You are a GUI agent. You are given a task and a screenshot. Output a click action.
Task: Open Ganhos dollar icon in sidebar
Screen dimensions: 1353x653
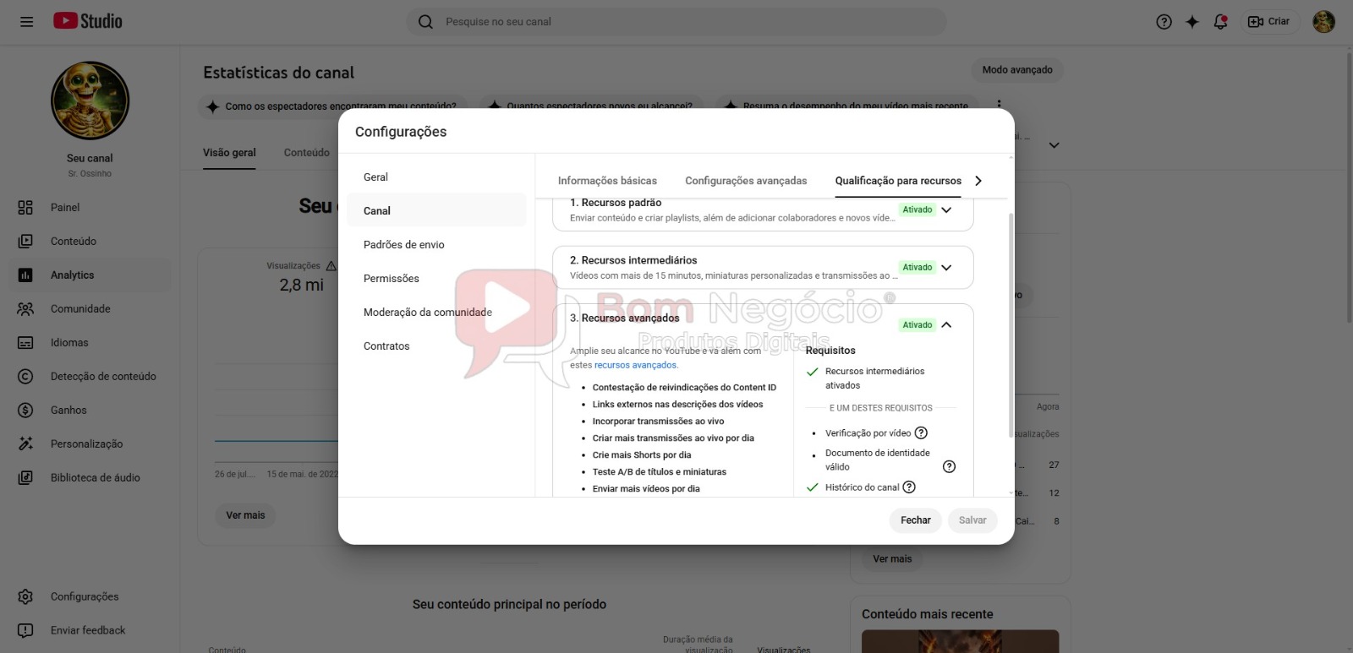25,411
